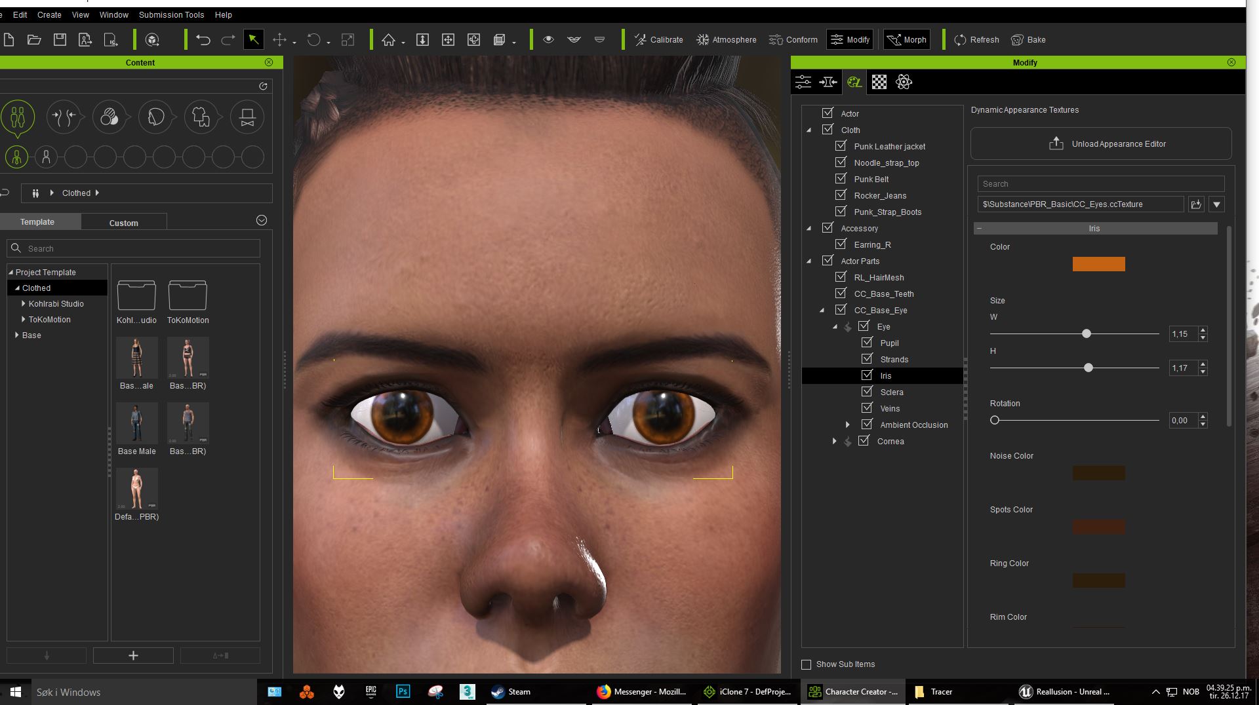The width and height of the screenshot is (1259, 705).
Task: Click the plus Add button in Content
Action: point(133,656)
